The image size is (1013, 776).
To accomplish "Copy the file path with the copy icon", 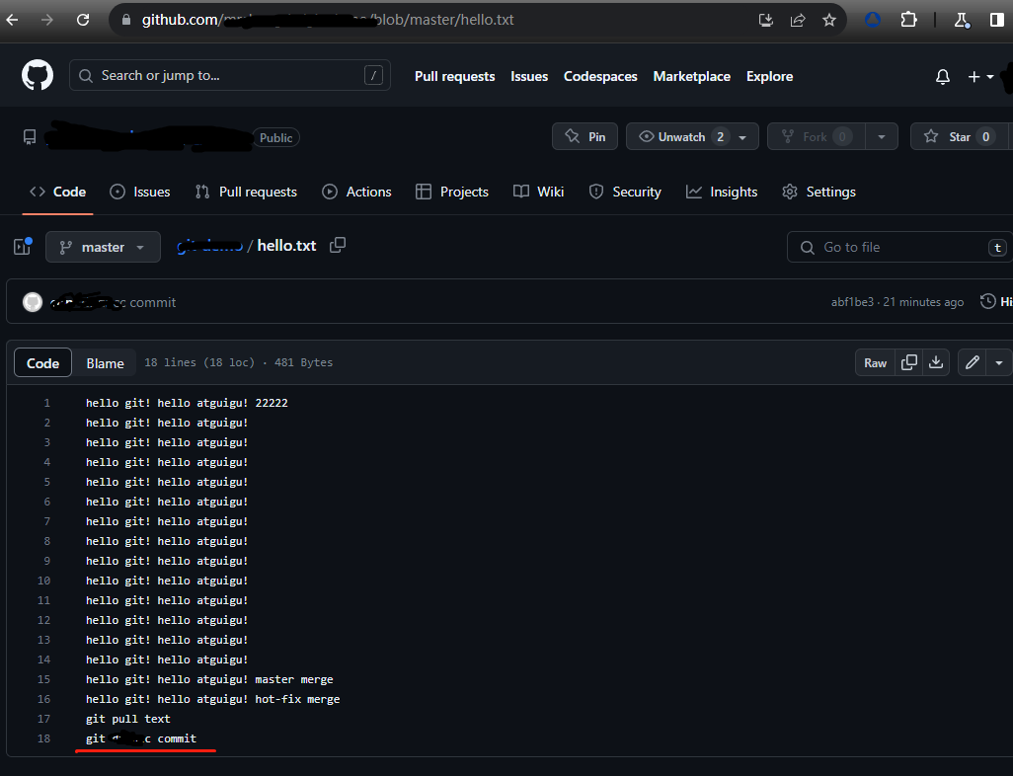I will [338, 246].
